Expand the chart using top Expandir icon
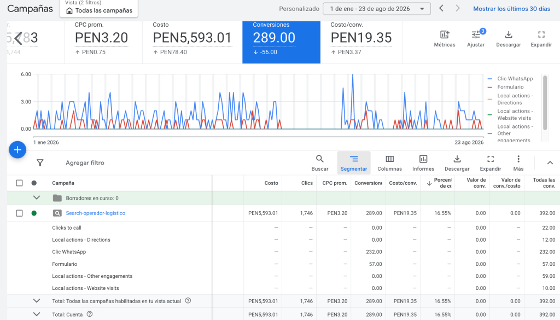 coord(541,39)
